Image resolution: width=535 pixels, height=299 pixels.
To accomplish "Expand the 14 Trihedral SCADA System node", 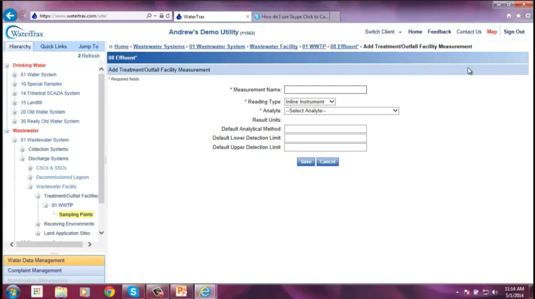I will [14, 94].
